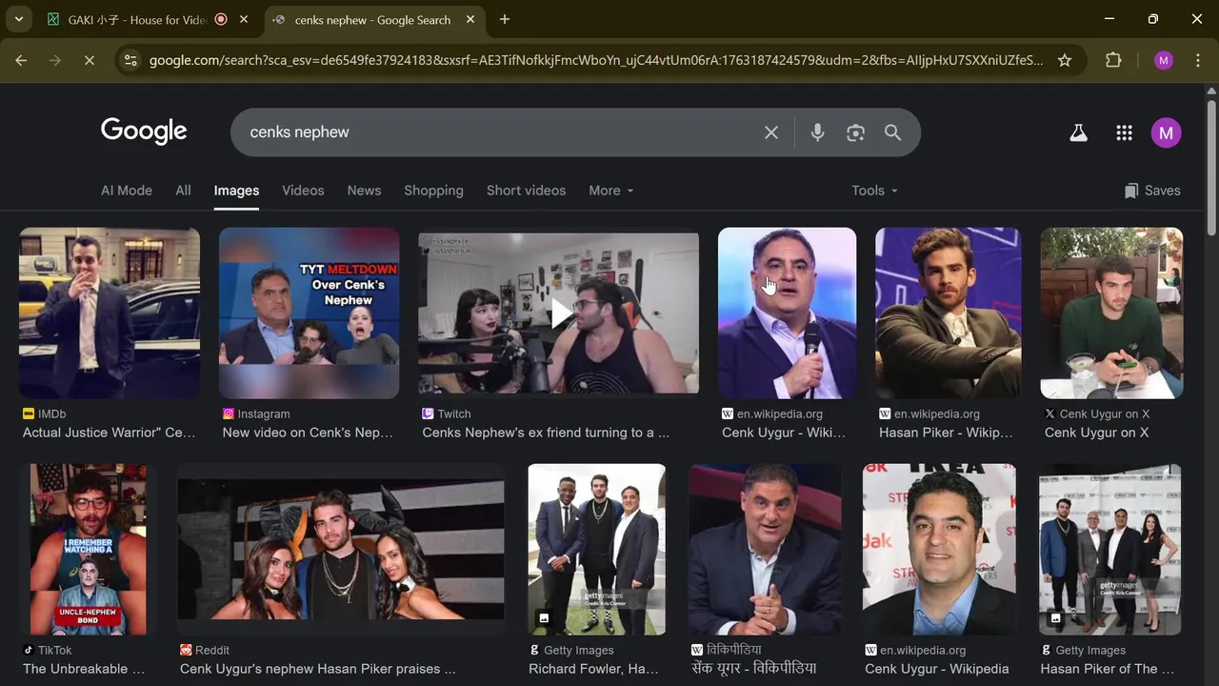Play the Twitch video thumbnail
The width and height of the screenshot is (1219, 686).
558,313
